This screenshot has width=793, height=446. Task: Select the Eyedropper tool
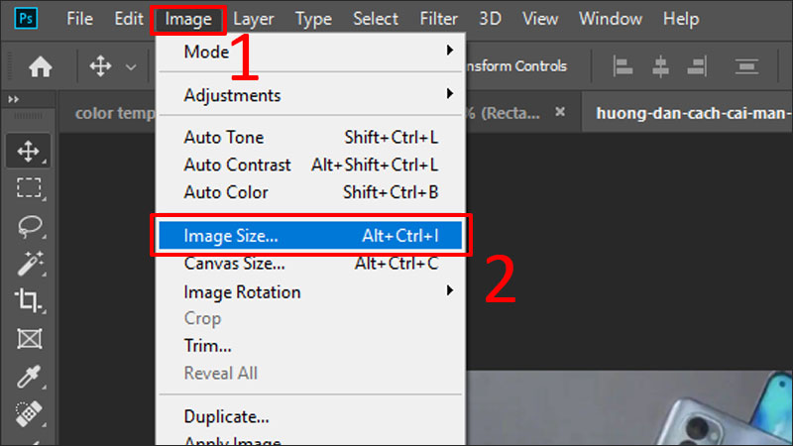point(28,377)
